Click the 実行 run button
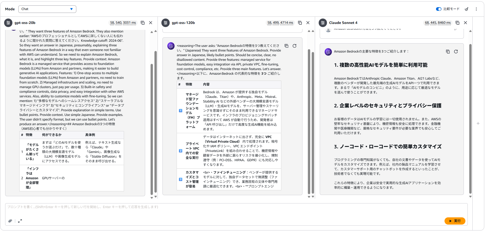The height and width of the screenshot is (231, 485). click(455, 221)
